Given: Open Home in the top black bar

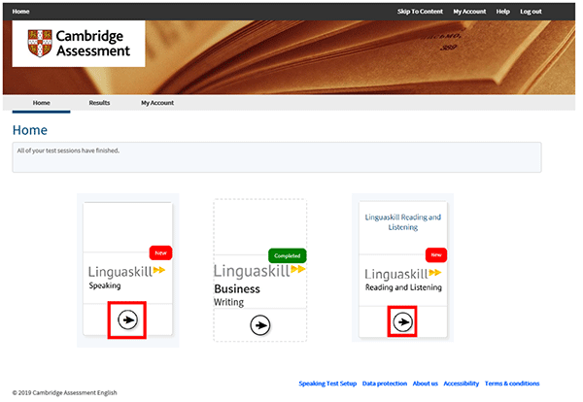Looking at the screenshot, I should coord(20,11).
